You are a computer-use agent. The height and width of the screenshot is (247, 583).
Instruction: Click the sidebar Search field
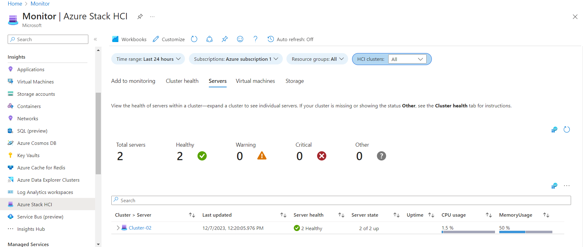tap(48, 39)
